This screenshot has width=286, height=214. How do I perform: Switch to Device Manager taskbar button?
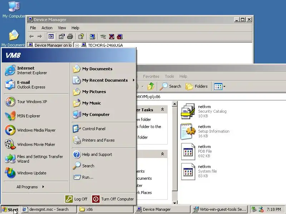coord(162,209)
